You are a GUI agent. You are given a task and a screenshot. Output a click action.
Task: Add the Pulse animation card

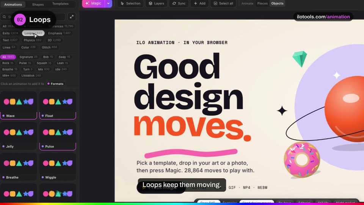tap(58, 136)
